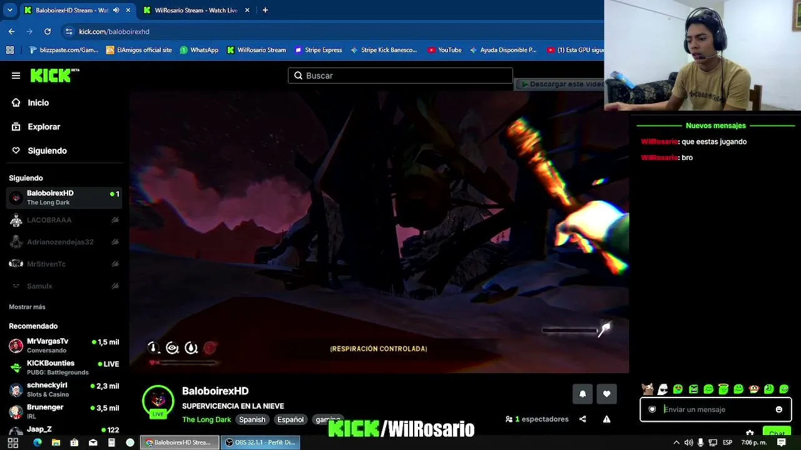Select the Spanish tag
Viewport: 801px width, 450px height.
pos(252,419)
